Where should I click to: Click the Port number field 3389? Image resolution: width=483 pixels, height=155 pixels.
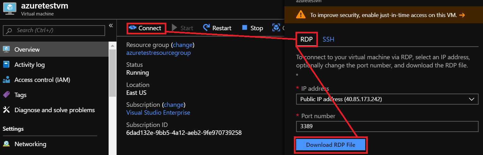387,127
